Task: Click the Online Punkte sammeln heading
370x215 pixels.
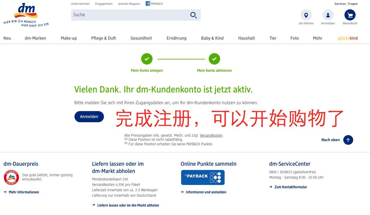Action: [209, 164]
